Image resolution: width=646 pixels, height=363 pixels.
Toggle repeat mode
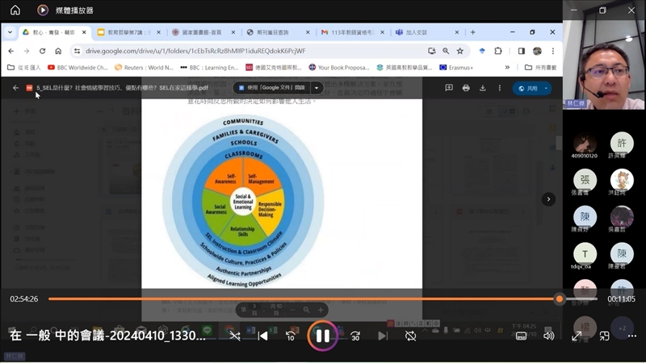[410, 336]
